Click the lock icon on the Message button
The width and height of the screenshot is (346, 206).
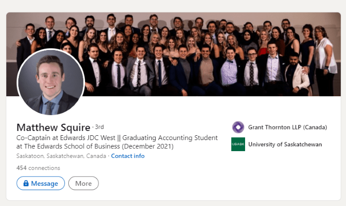point(26,183)
